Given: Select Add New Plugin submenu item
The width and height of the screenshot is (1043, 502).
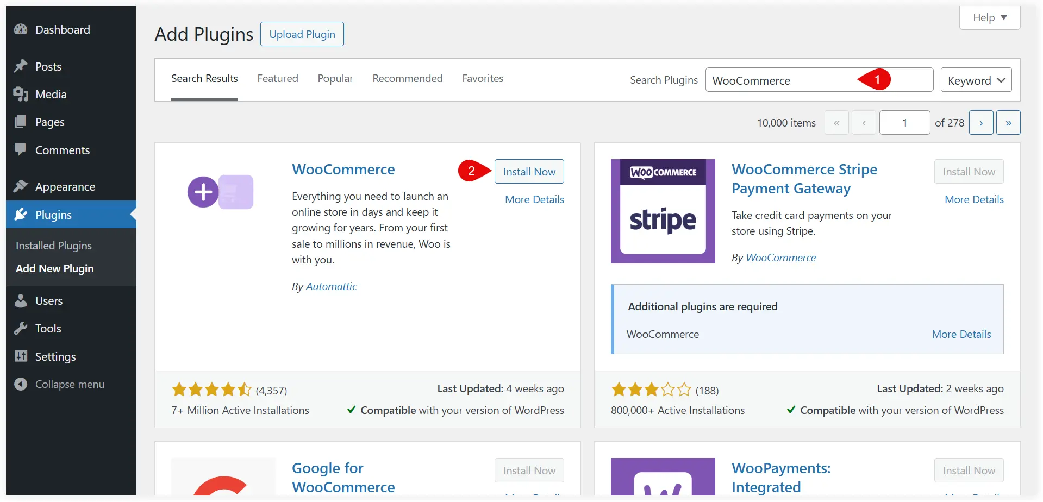Looking at the screenshot, I should click(x=55, y=268).
